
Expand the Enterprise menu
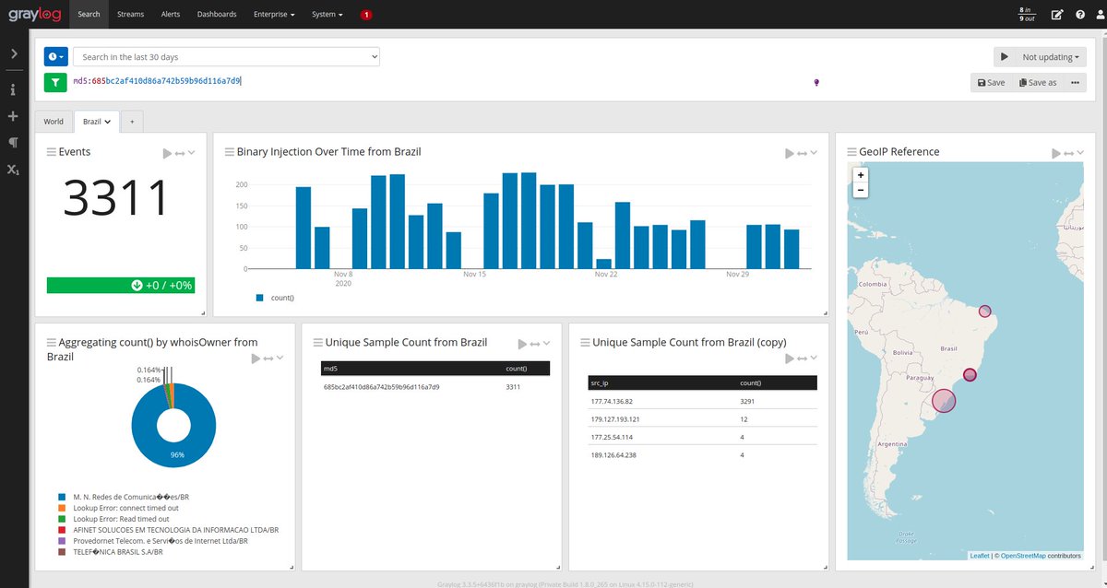click(x=274, y=15)
